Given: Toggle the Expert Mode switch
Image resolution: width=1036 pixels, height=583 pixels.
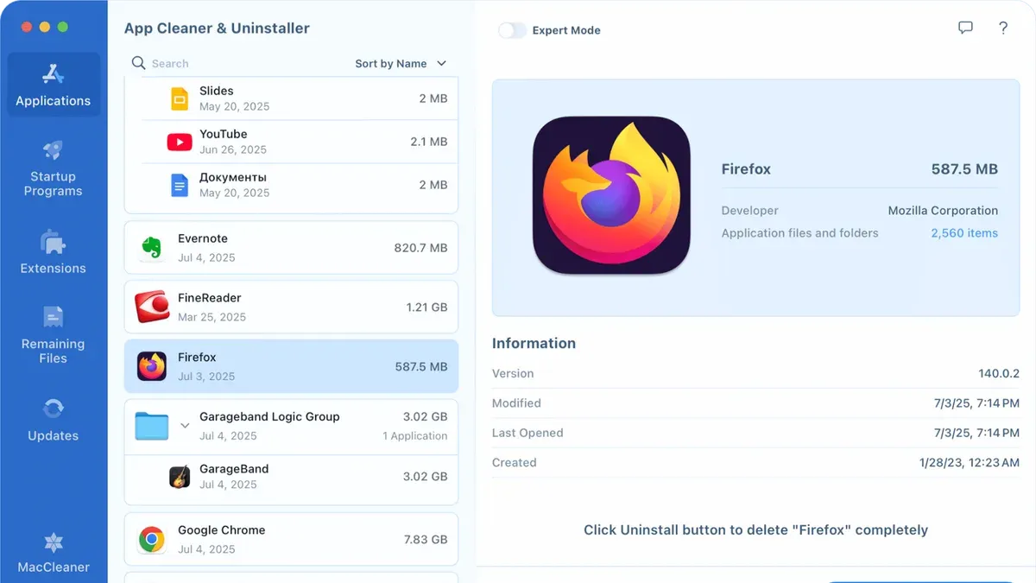Looking at the screenshot, I should click(512, 30).
